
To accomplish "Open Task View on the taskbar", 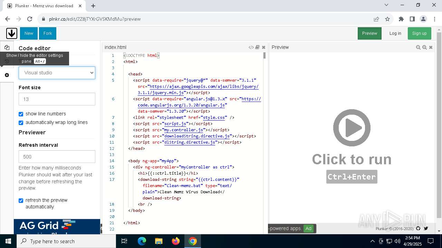I will coord(124,241).
